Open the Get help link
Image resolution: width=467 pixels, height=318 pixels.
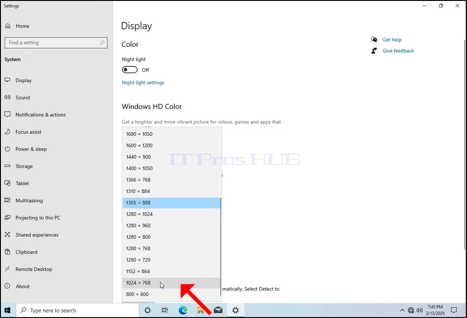click(392, 40)
